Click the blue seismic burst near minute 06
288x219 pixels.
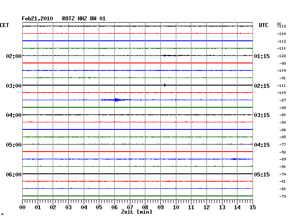[117, 100]
